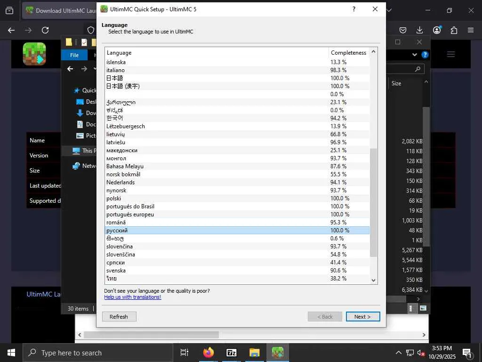The width and height of the screenshot is (482, 362).
Task: Select slovenščina language row
Action: click(x=237, y=254)
